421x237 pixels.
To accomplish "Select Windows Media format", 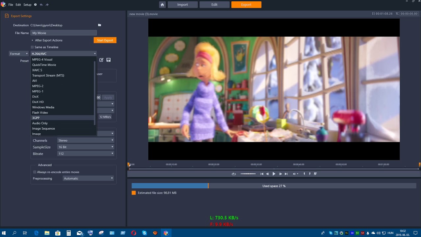I will [x=62, y=107].
